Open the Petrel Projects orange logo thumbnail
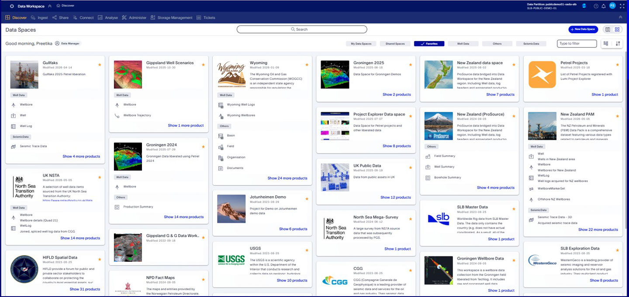629x297 pixels. coord(542,75)
